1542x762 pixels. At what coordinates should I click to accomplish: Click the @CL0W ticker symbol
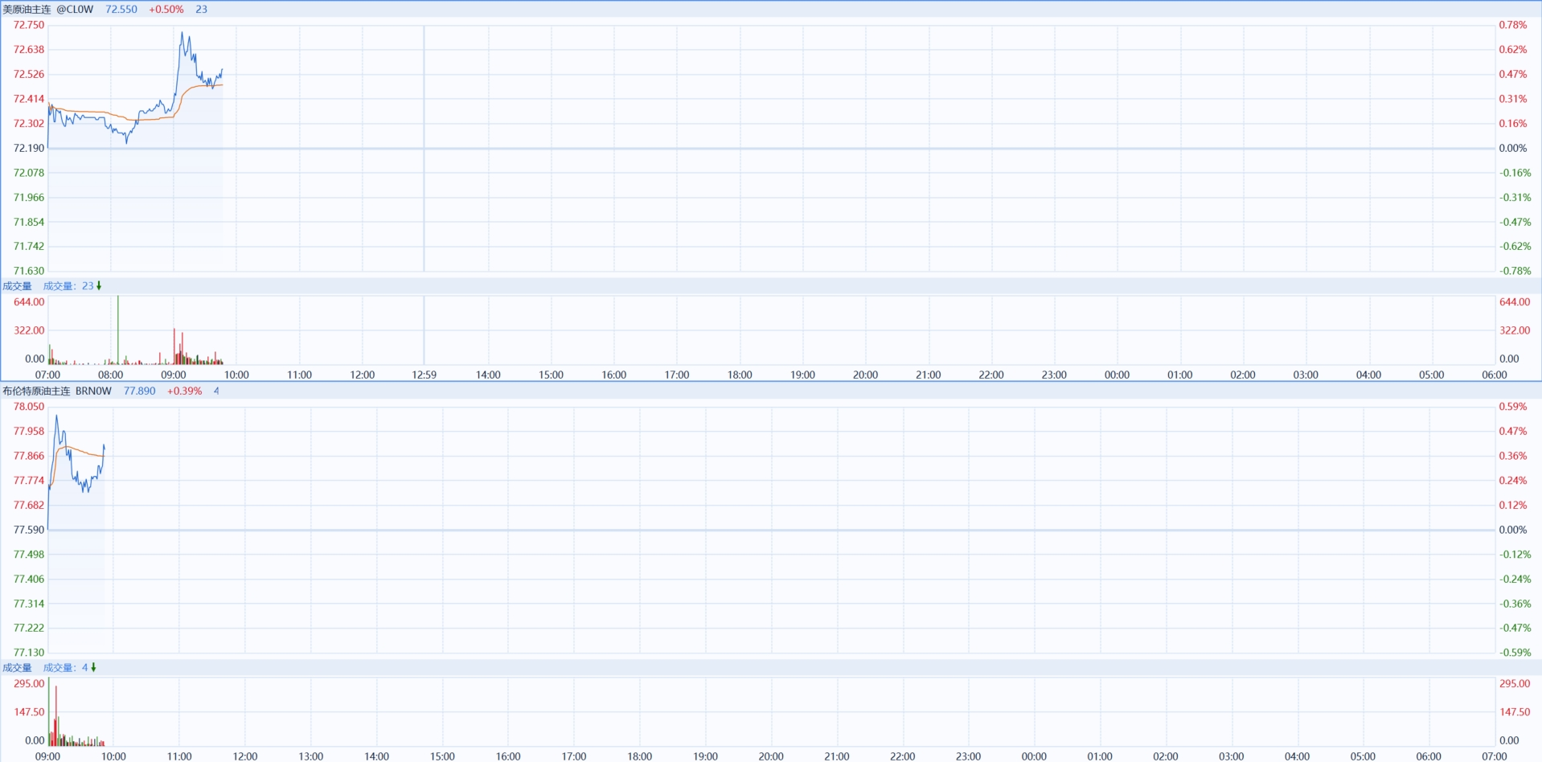75,10
